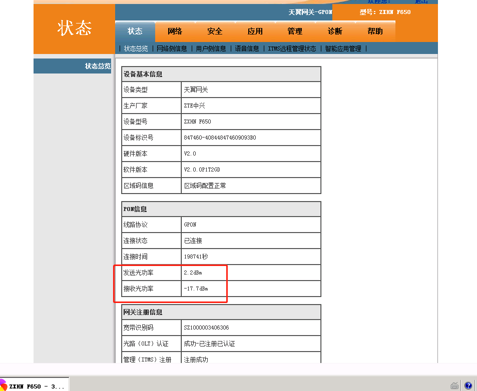Open the 状态 main tab

[135, 31]
